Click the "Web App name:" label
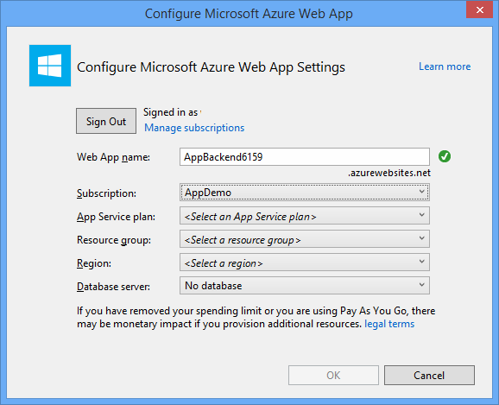Screen dimensions: 499x405 (113, 157)
